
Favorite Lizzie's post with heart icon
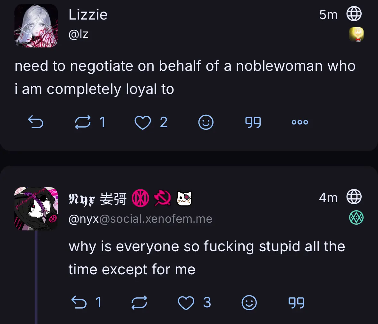(143, 122)
